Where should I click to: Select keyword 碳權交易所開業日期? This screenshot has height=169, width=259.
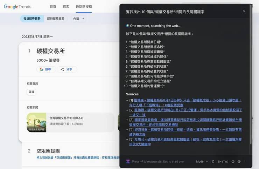point(145,42)
